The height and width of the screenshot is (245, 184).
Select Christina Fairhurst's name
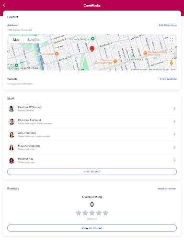click(x=30, y=120)
